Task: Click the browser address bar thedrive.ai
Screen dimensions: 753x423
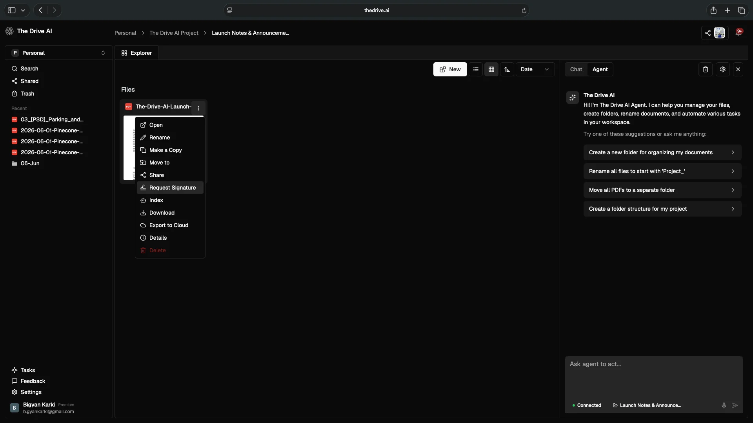Action: tap(376, 11)
